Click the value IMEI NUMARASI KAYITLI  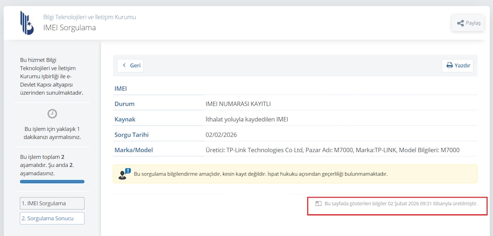point(238,104)
